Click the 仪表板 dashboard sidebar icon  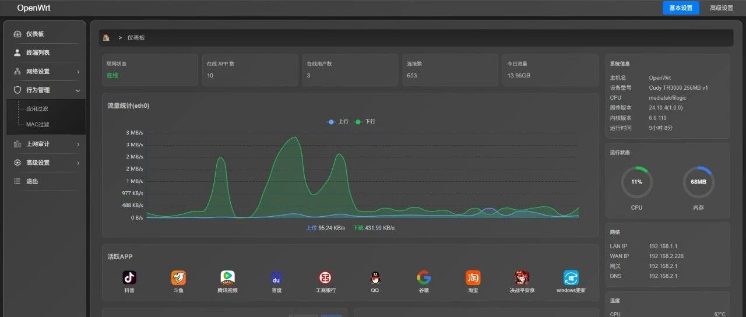click(x=17, y=34)
